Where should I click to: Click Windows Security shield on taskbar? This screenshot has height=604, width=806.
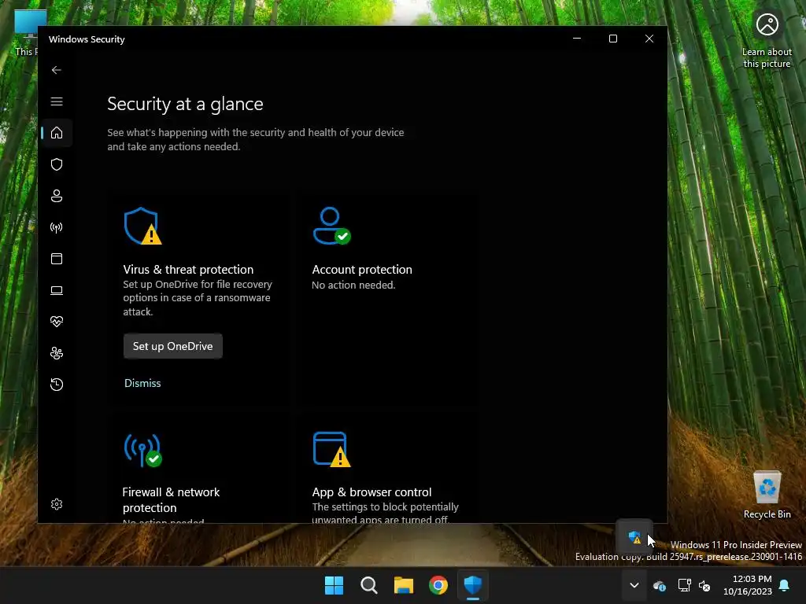tap(473, 585)
